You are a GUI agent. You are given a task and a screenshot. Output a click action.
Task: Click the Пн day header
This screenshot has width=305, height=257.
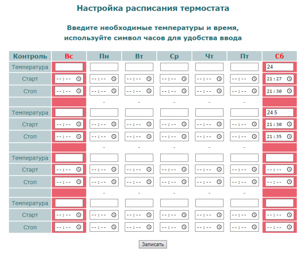(x=104, y=56)
